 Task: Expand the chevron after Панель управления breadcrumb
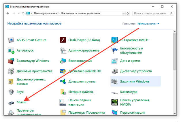[x=59, y=13]
